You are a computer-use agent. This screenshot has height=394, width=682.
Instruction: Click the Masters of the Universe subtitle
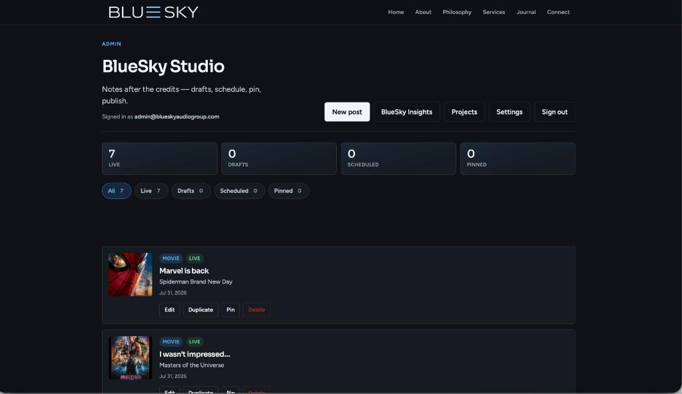point(191,365)
